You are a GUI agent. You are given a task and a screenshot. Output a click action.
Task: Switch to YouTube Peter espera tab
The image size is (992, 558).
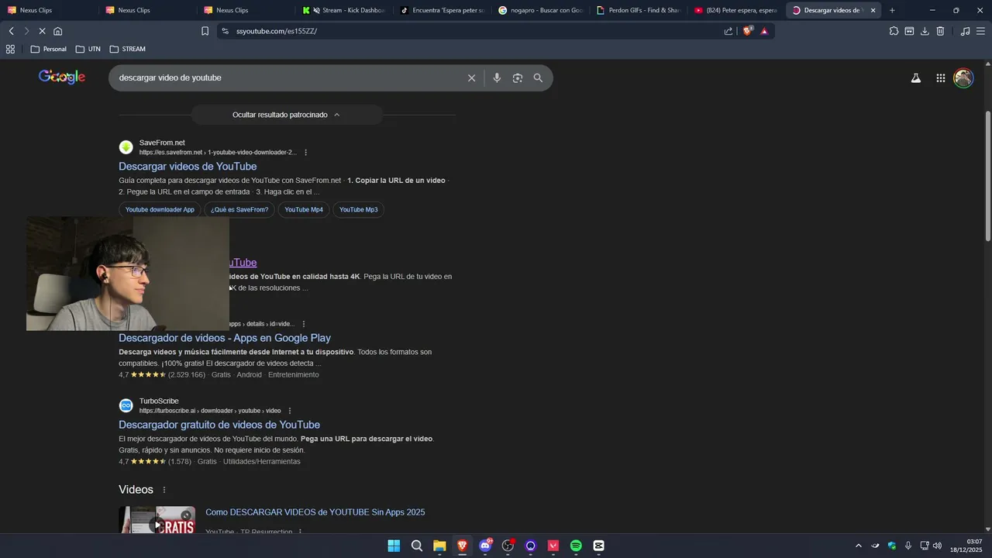(735, 10)
